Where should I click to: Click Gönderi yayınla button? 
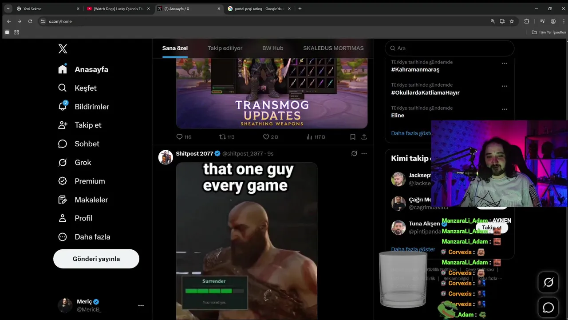point(96,259)
